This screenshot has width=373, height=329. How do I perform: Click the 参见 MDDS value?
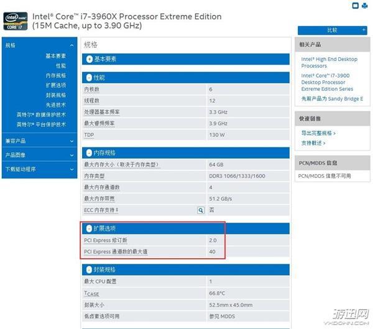point(222,317)
